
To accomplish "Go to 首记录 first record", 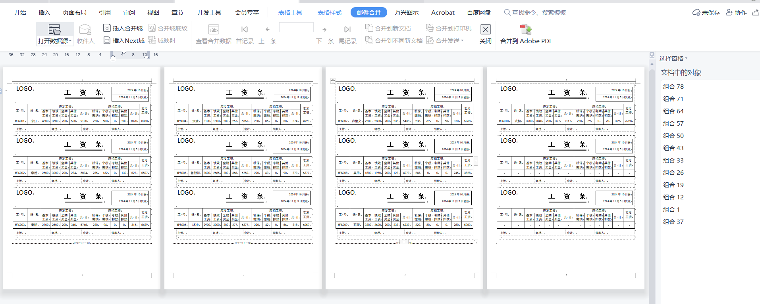I will click(245, 29).
